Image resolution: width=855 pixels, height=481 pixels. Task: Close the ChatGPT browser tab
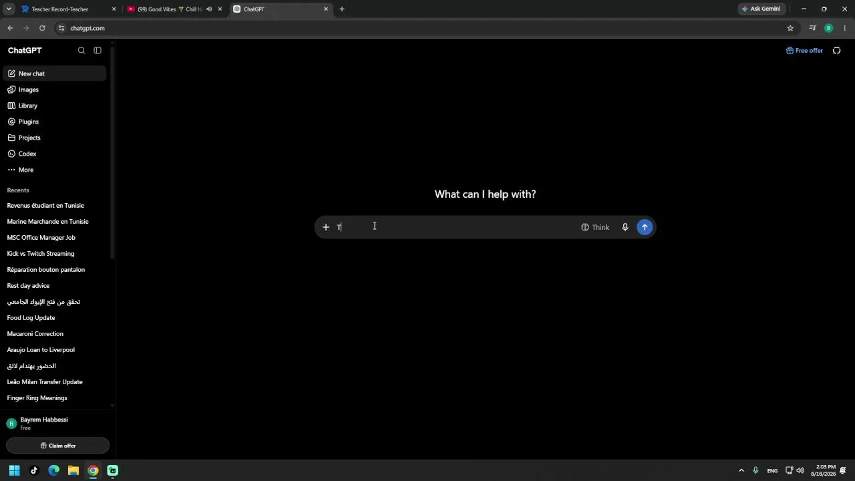326,9
